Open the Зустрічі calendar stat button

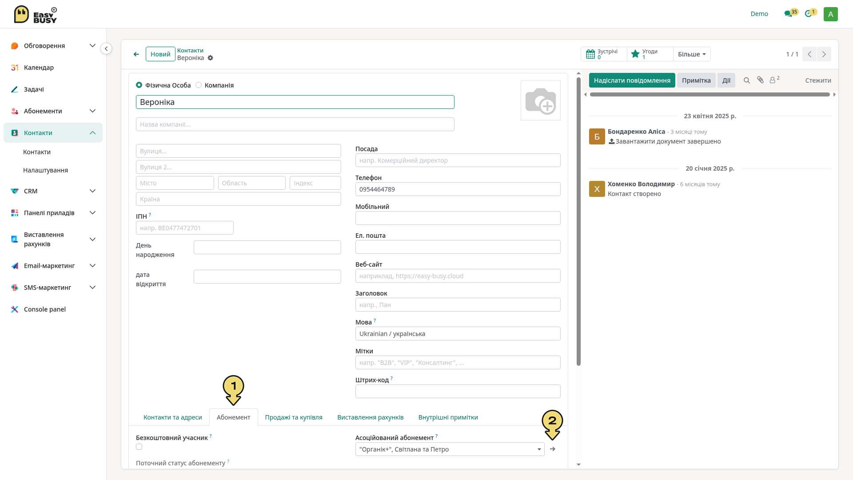click(x=604, y=54)
